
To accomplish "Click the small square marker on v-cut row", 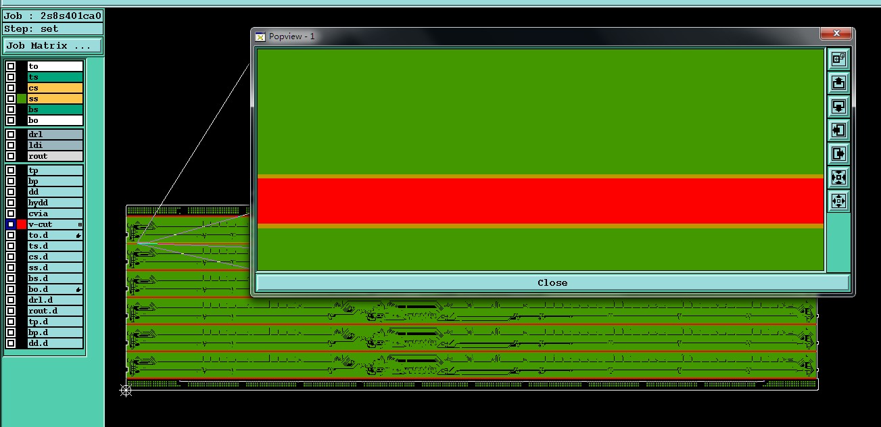I will [x=80, y=224].
